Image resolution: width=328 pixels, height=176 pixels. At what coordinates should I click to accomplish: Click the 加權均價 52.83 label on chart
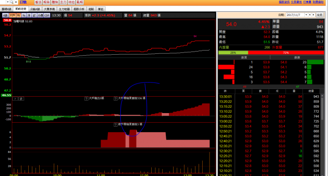[23, 21]
